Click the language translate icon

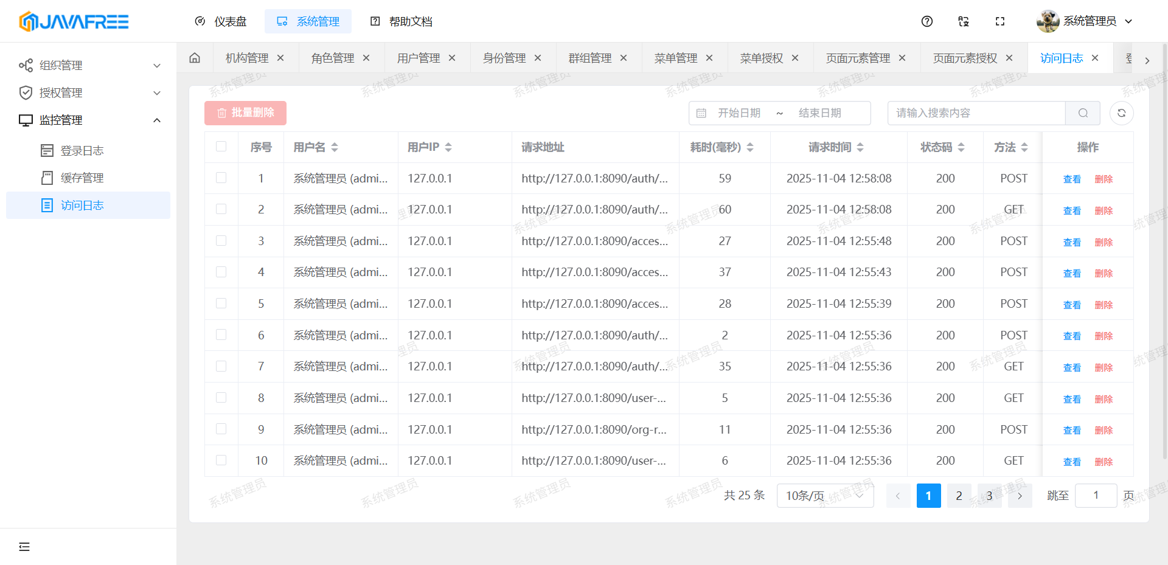[964, 21]
